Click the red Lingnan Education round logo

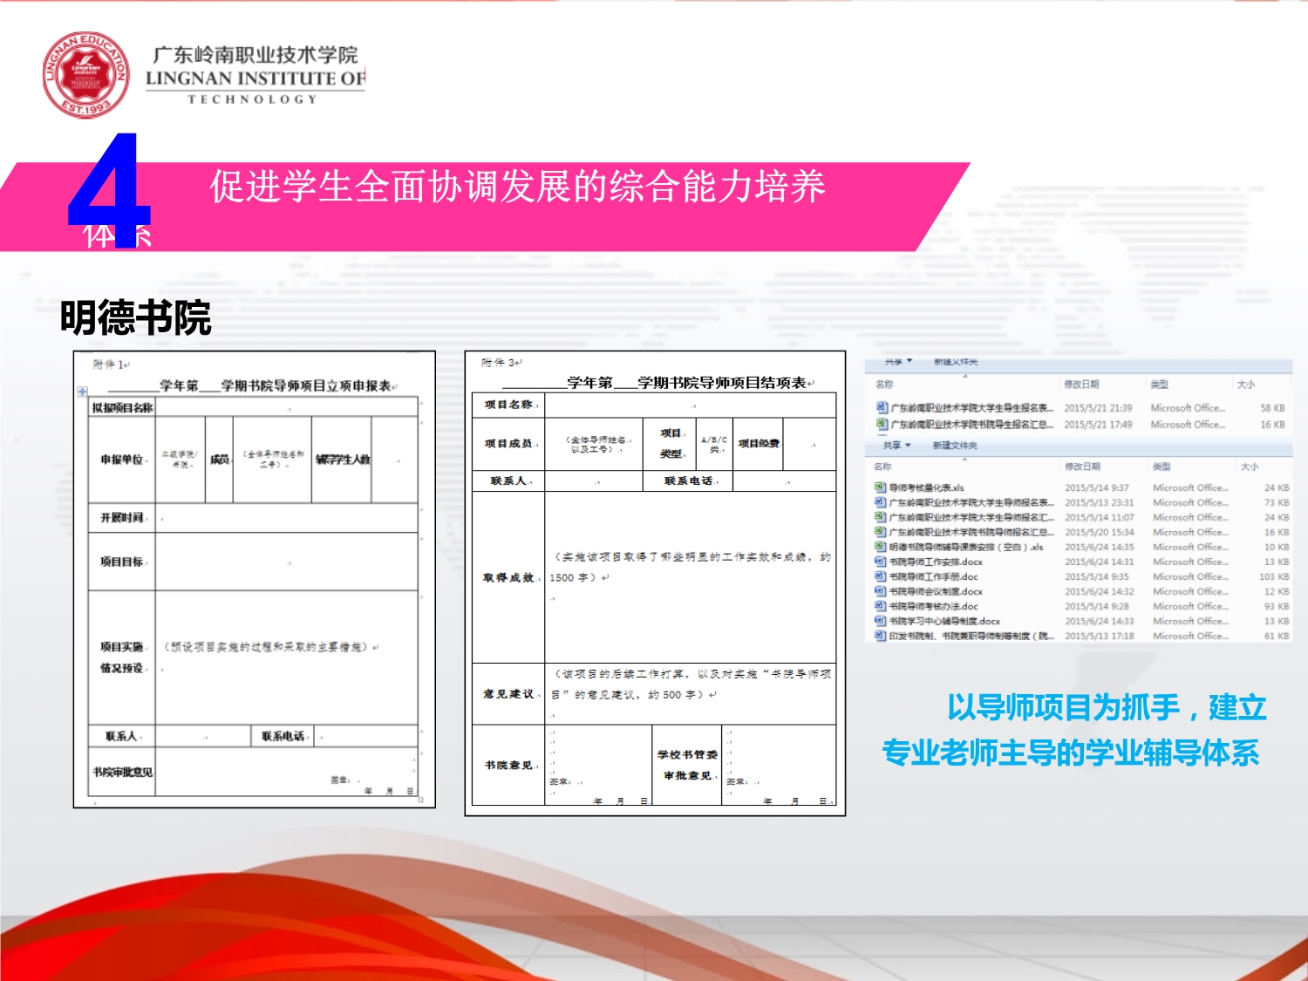86,75
